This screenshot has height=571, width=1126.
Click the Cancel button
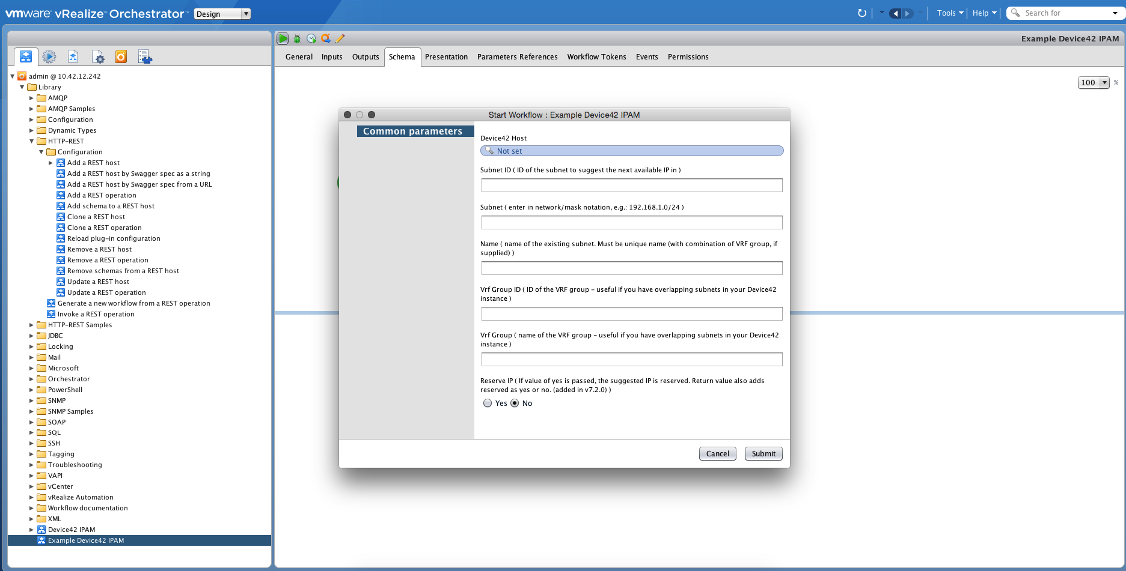click(718, 454)
